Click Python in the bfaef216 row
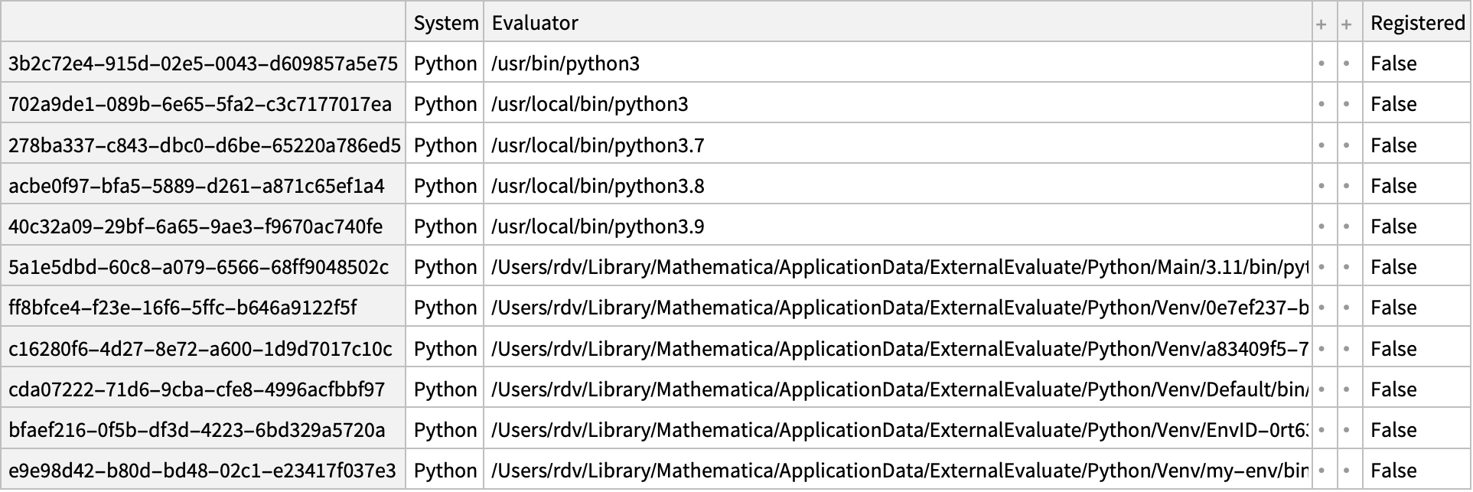Image resolution: width=1473 pixels, height=492 pixels. point(445,430)
